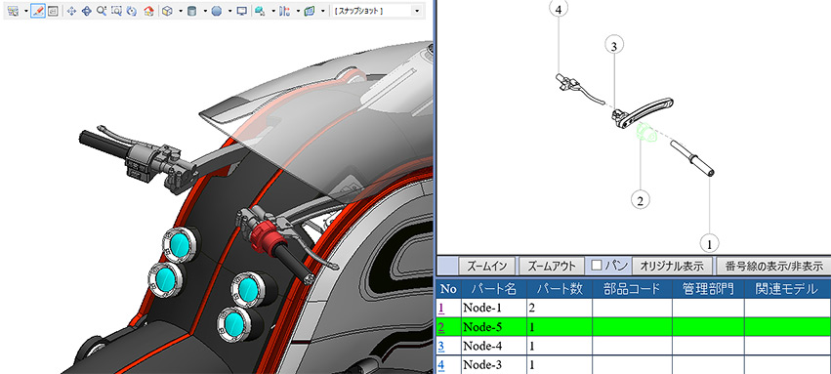The width and height of the screenshot is (831, 374).
Task: Click the パート名 column header
Action: (492, 289)
